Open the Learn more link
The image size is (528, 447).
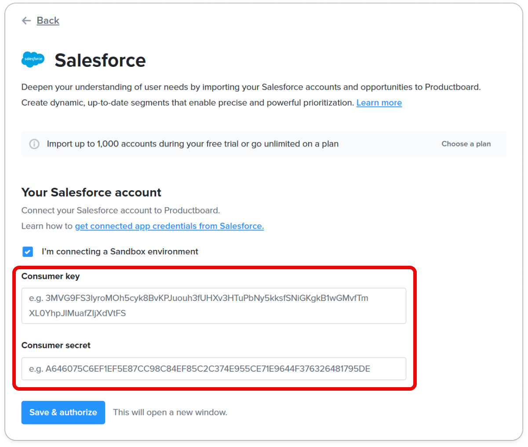[379, 103]
